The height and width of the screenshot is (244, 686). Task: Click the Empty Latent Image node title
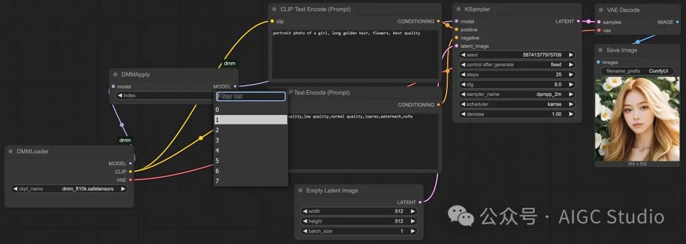point(332,191)
